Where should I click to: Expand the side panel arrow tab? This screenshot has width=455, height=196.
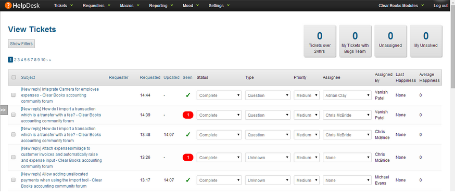click(x=4, y=110)
